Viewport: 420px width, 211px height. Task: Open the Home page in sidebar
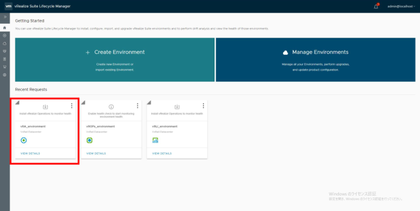pos(5,27)
